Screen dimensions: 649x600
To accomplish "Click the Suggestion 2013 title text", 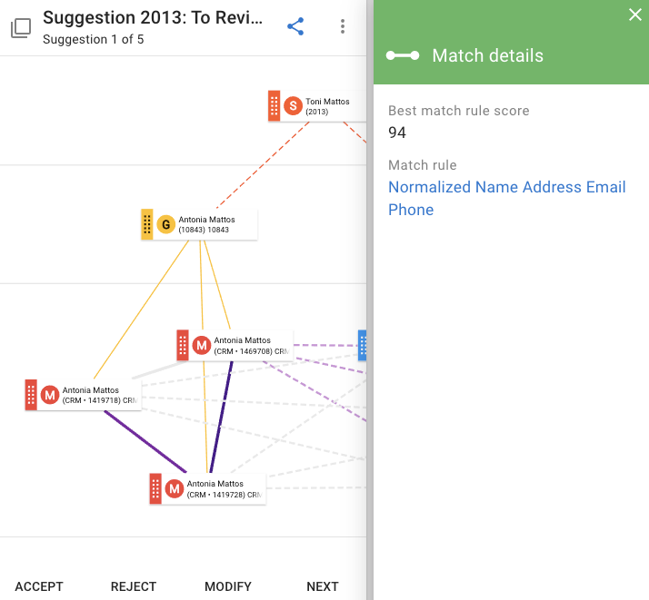I will 153,18.
